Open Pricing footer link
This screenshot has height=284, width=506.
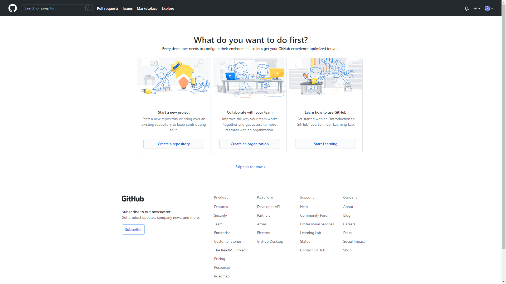pos(220,259)
